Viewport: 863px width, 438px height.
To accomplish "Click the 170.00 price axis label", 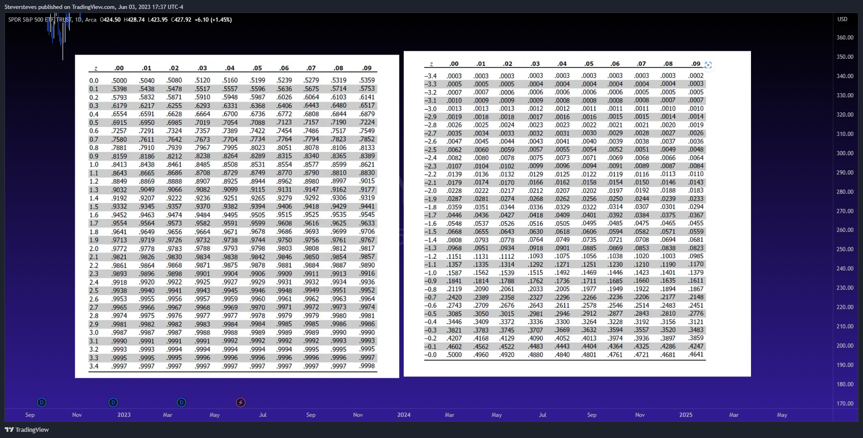I will click(845, 404).
